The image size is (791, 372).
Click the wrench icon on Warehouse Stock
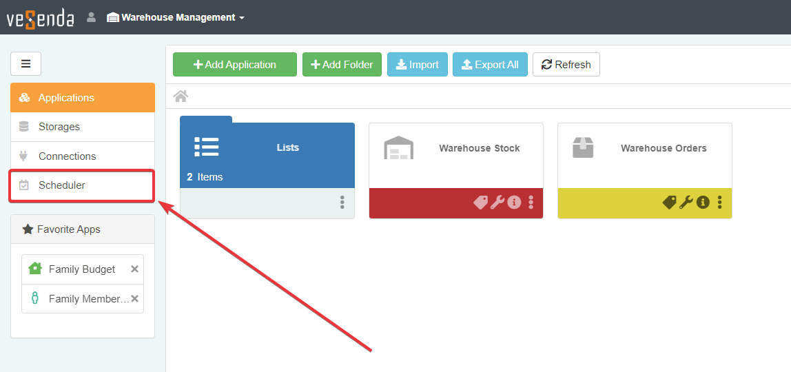pos(497,203)
